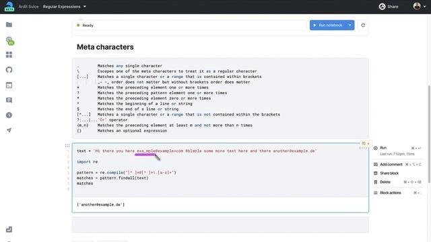Click the ['another@example.de'] output
The height and width of the screenshot is (242, 431).
(100, 204)
